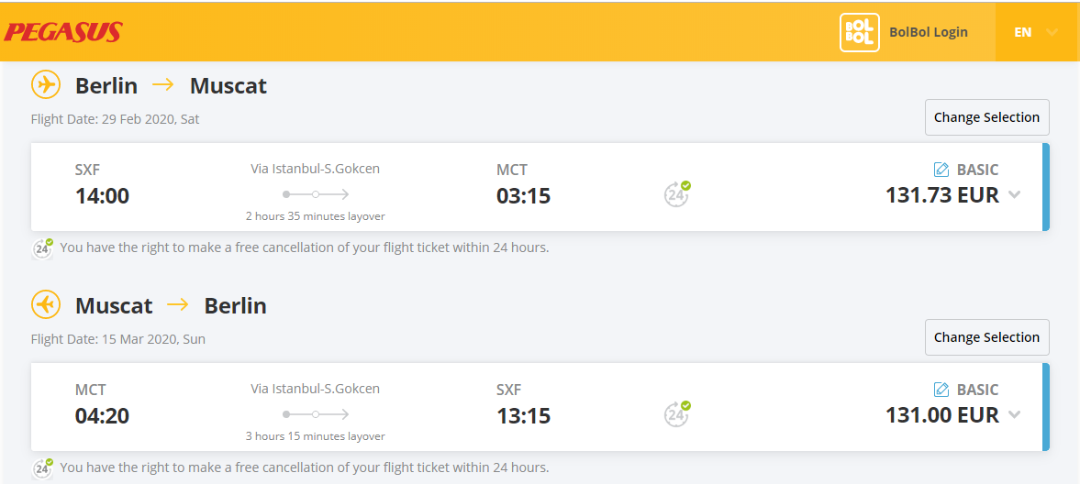Open the EN language dropdown
1080x484 pixels.
coord(1036,32)
